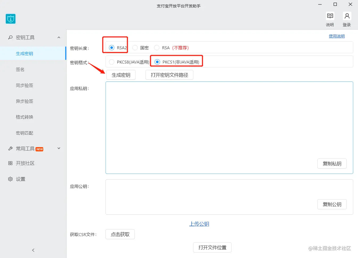This screenshot has height=258, width=358.
Task: Choose PKCS8(JAVA适用) key format
Action: (112, 62)
